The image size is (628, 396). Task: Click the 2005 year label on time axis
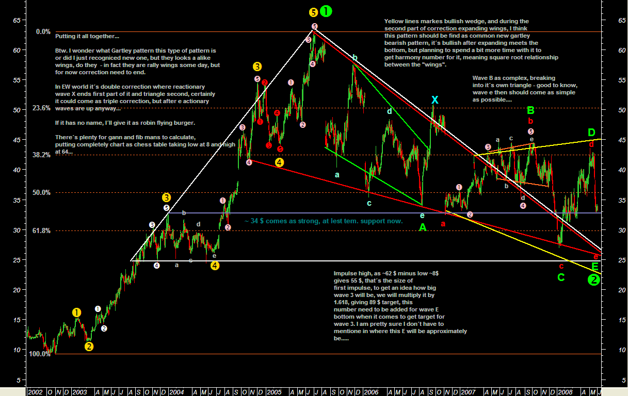click(274, 392)
